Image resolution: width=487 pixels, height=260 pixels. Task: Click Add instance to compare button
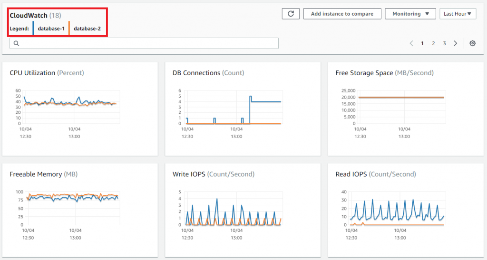(342, 14)
